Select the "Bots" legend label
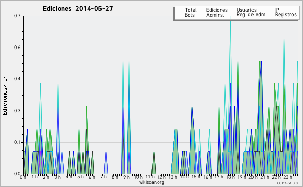Screen dimensions: 303x187 click(190, 15)
